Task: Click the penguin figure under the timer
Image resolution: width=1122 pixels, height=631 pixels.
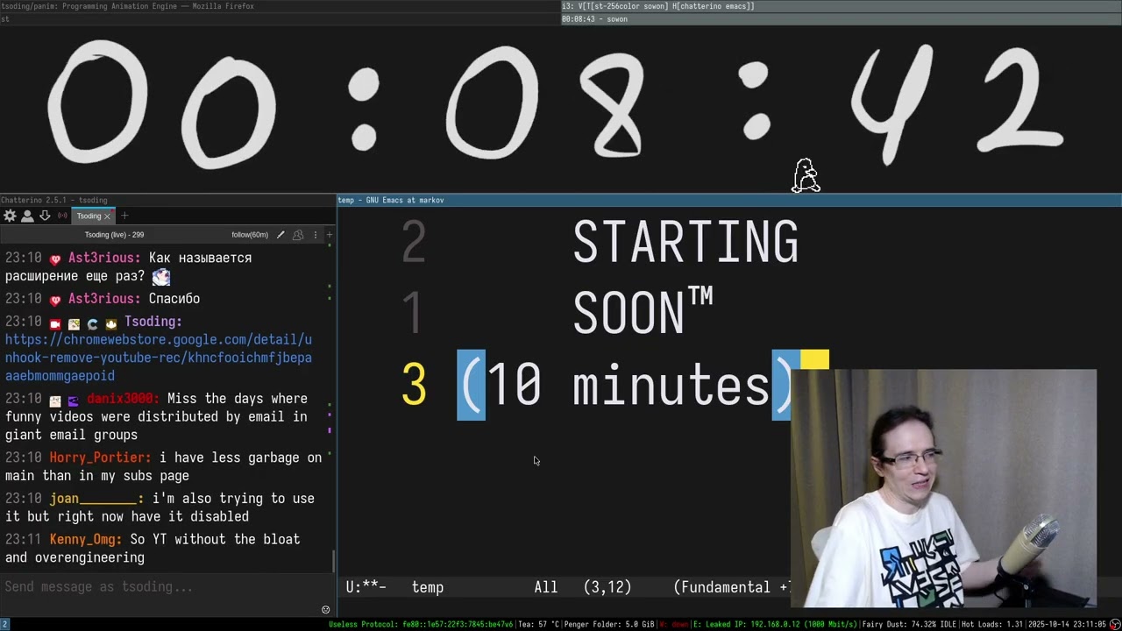Action: pos(806,175)
